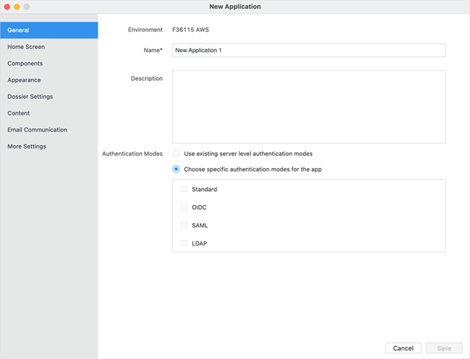The image size is (470, 359).
Task: Enable the LDAP authentication checkbox
Action: point(184,243)
